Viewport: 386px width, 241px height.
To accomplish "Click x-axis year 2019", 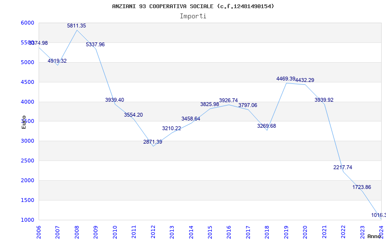I will [x=286, y=232].
